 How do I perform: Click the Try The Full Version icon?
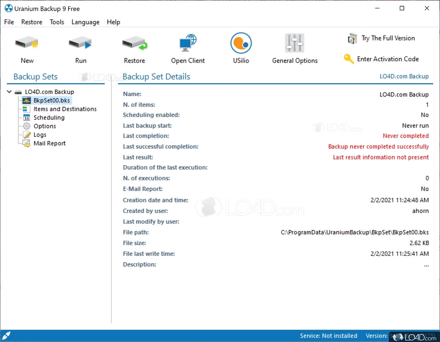(352, 38)
